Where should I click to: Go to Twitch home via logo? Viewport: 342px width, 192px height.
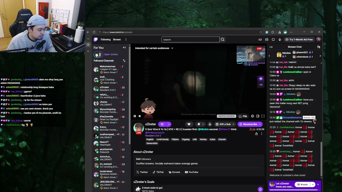[x=95, y=39]
